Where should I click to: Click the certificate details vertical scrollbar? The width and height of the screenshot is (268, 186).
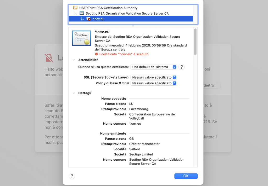[x=195, y=42]
